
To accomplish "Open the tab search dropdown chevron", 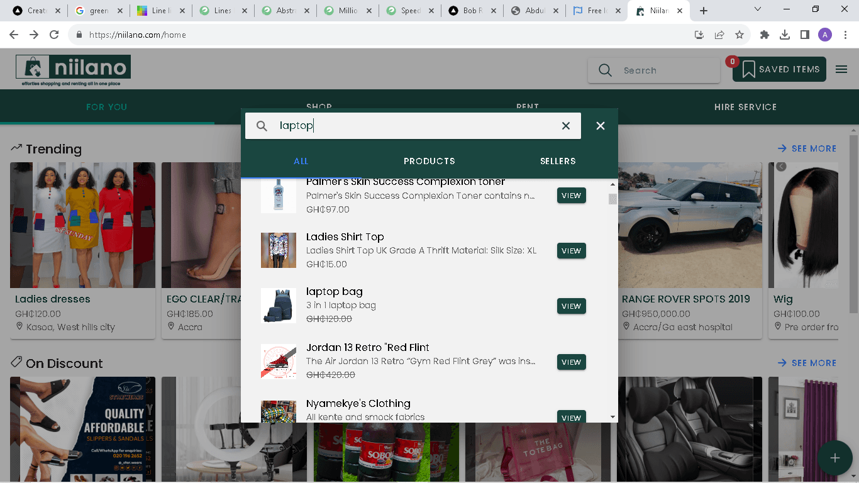I will tap(758, 9).
